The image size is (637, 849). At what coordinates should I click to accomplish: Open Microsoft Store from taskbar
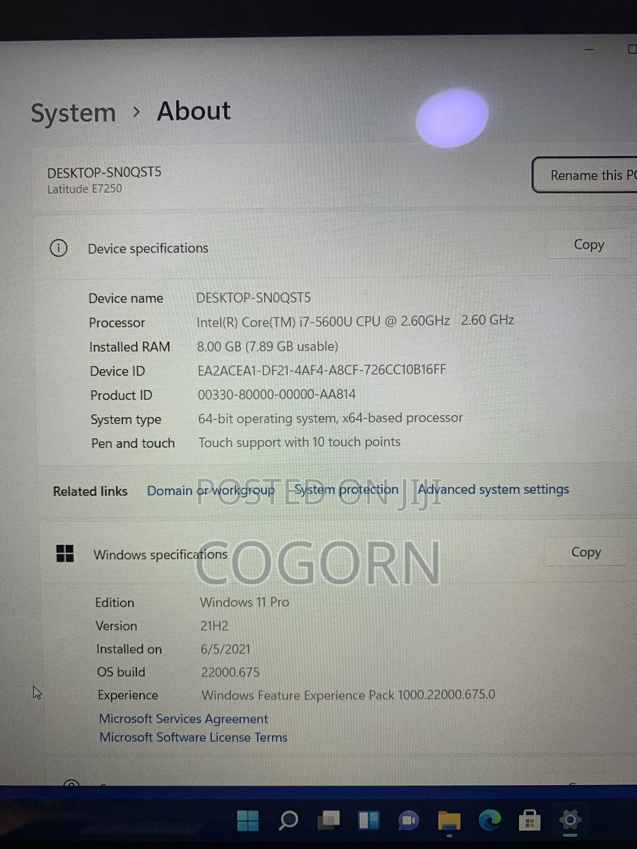pos(530,820)
